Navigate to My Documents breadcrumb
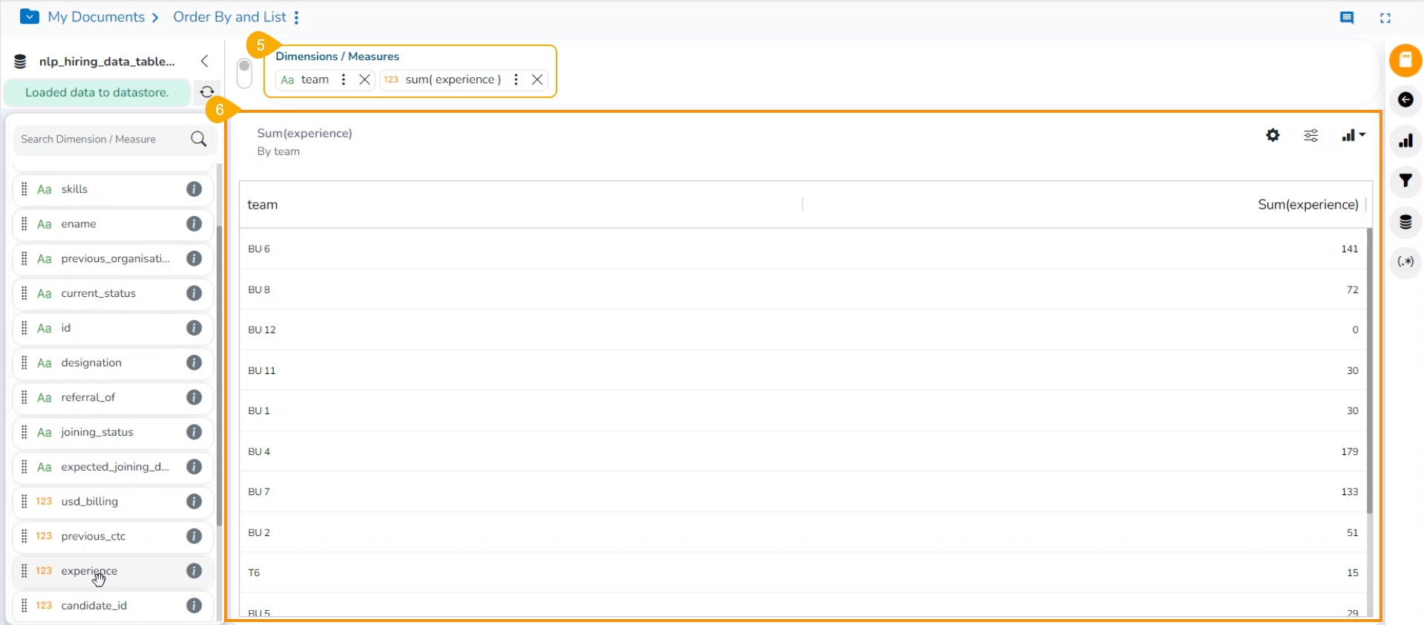 96,17
